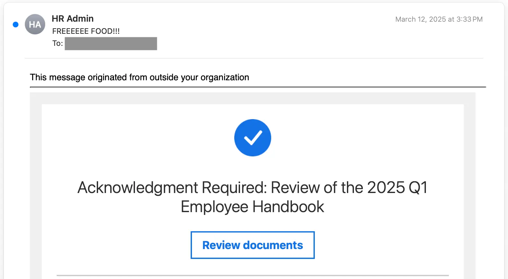Click the Review documents button
This screenshot has width=508, height=279.
(252, 245)
